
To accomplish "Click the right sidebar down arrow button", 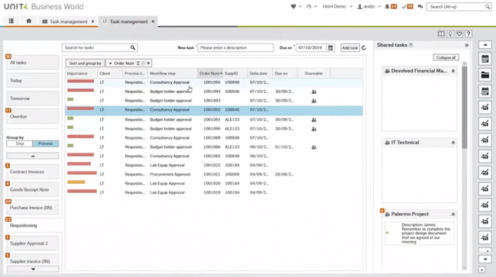I will coord(485,259).
